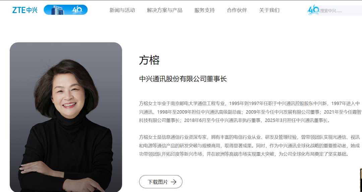Image resolution: width=362 pixels, height=192 pixels.
Task: Click the title 中兴通讯股份有限公司董事长
Action: click(183, 79)
